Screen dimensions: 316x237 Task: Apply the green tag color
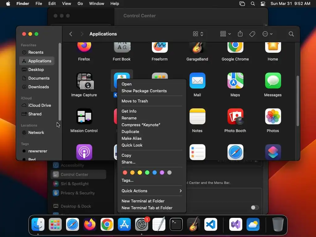(147, 173)
